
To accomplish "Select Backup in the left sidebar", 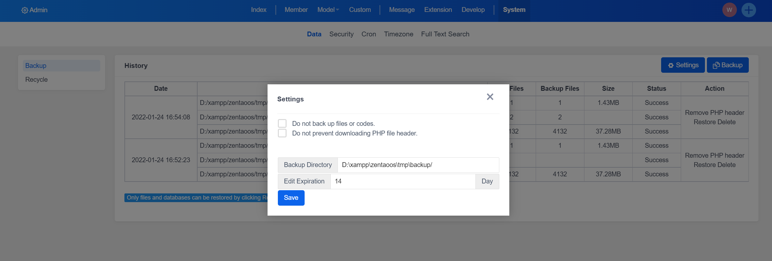I will pos(36,66).
